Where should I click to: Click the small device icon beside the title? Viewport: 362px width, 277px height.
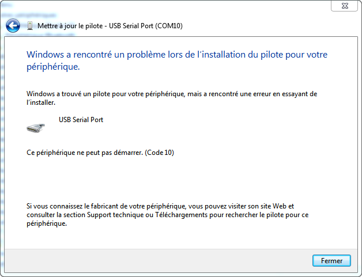click(x=30, y=26)
